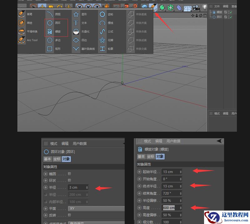Image resolution: width=250 pixels, height=224 pixels.
Task: Switch to the 坐标 tab of 螺旋对象
Action: pos(150,156)
